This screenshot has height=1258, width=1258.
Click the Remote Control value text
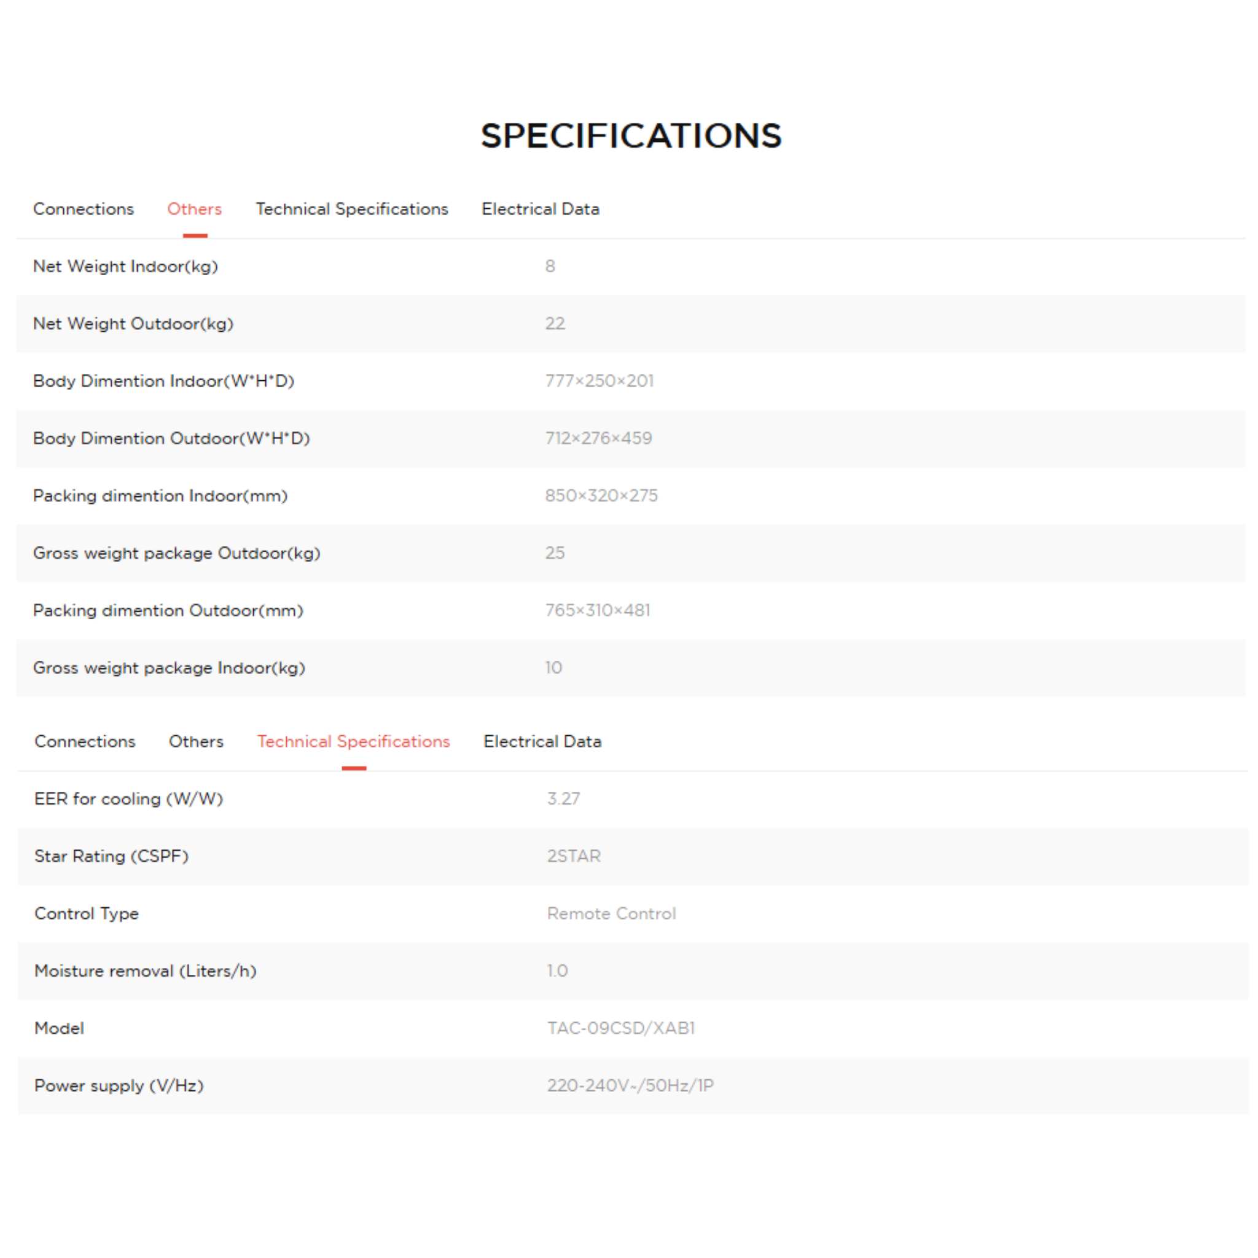coord(611,913)
